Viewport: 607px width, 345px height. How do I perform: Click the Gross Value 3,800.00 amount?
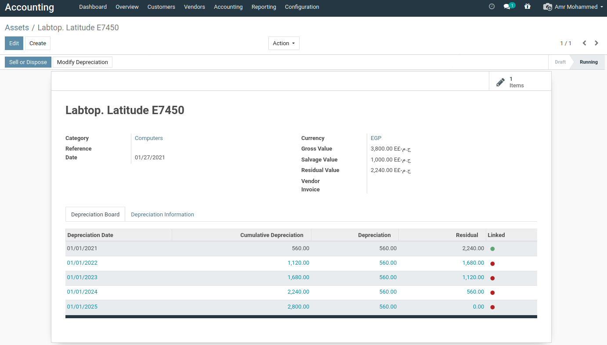[x=390, y=149]
